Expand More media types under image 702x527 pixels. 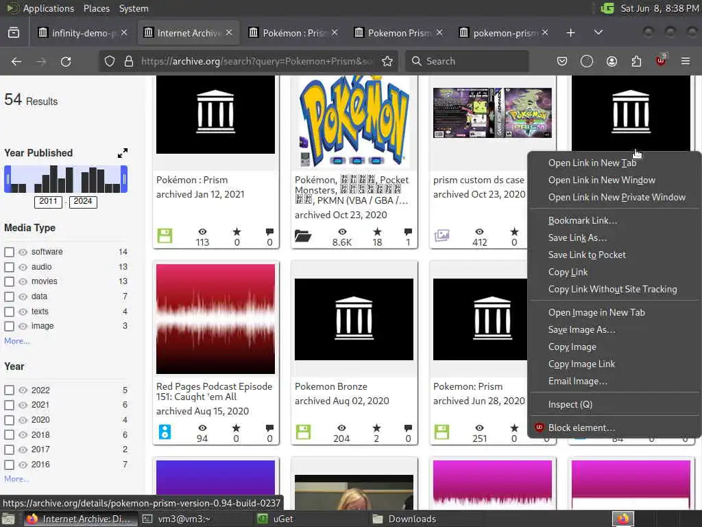[17, 341]
